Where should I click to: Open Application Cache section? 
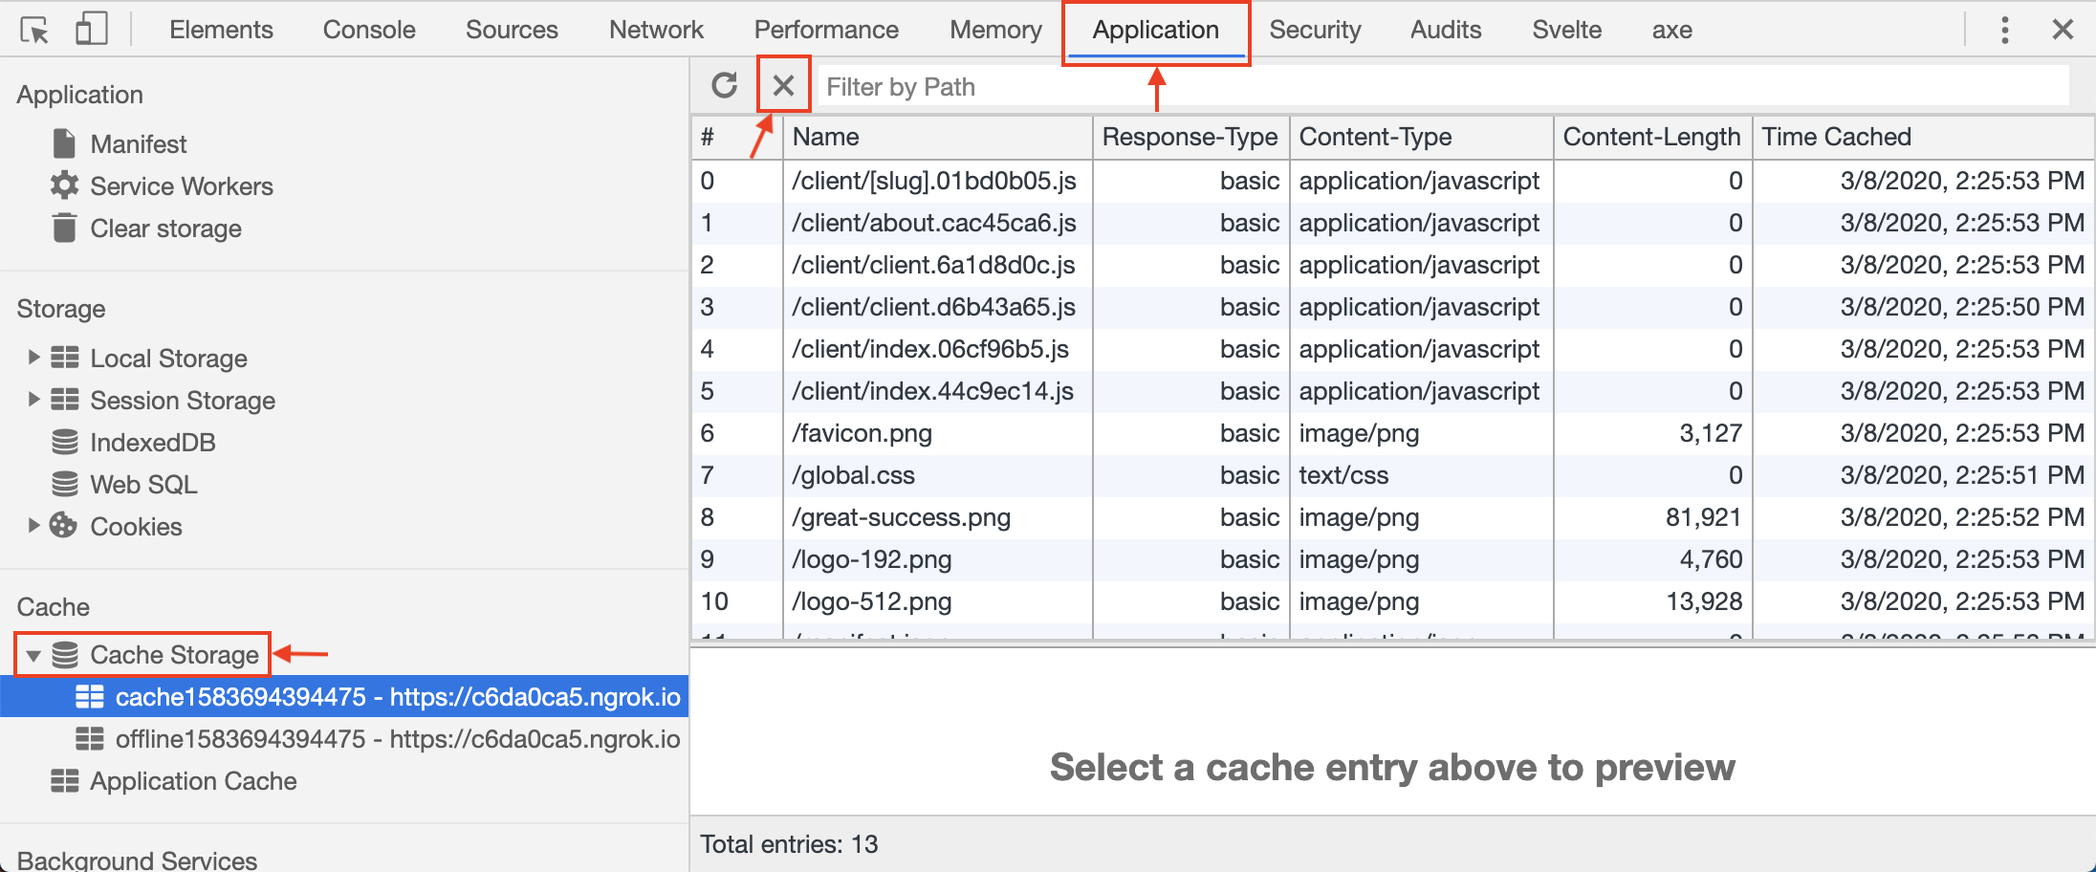[192, 781]
